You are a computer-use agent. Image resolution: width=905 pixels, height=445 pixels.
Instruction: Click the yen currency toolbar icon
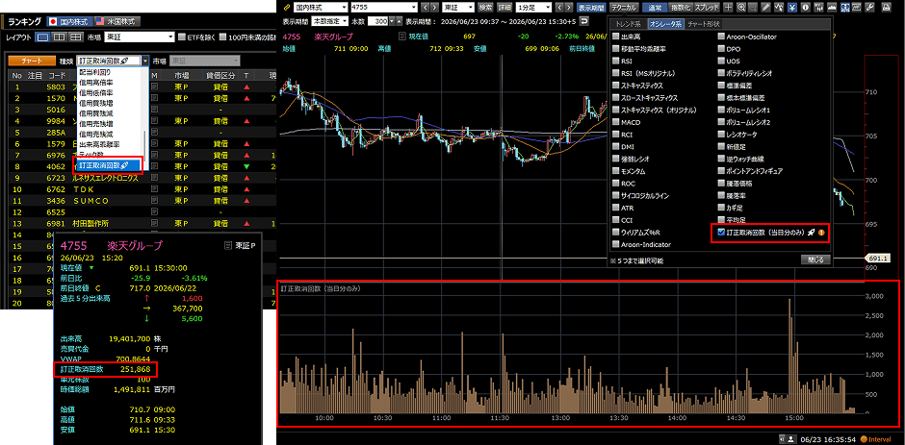point(792,8)
